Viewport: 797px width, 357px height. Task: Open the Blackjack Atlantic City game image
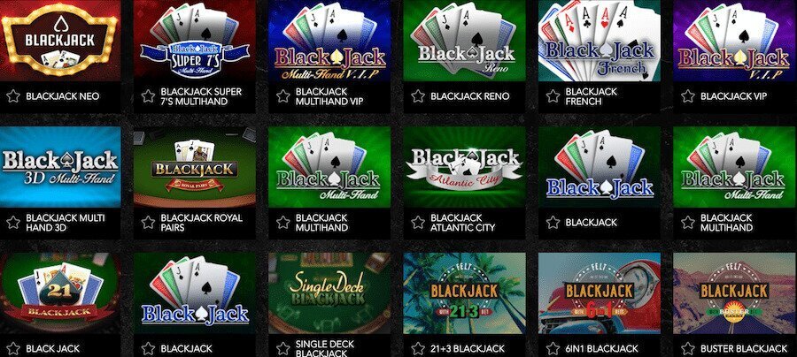(464, 167)
